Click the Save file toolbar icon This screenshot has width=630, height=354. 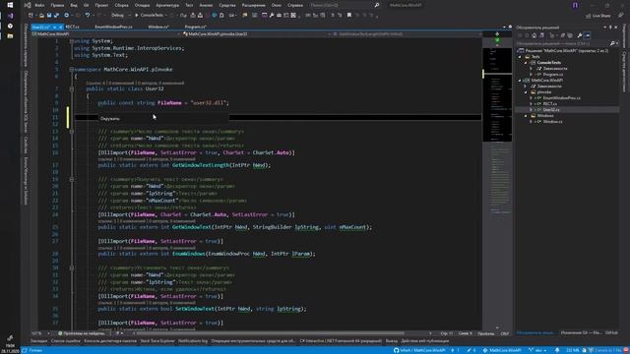49,16
